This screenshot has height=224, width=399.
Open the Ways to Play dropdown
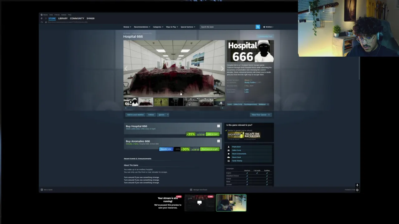point(172,27)
